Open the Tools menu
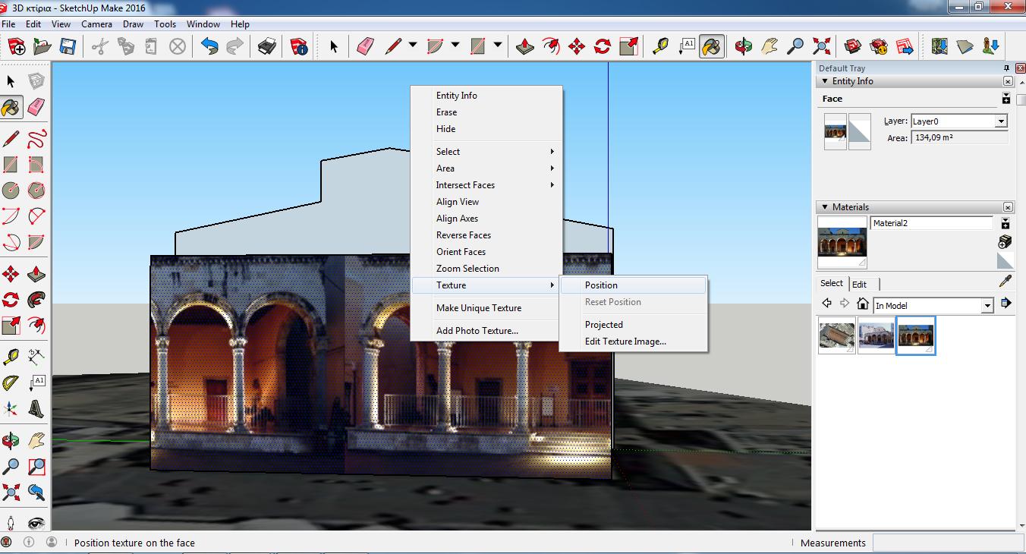The image size is (1026, 554). [x=165, y=24]
